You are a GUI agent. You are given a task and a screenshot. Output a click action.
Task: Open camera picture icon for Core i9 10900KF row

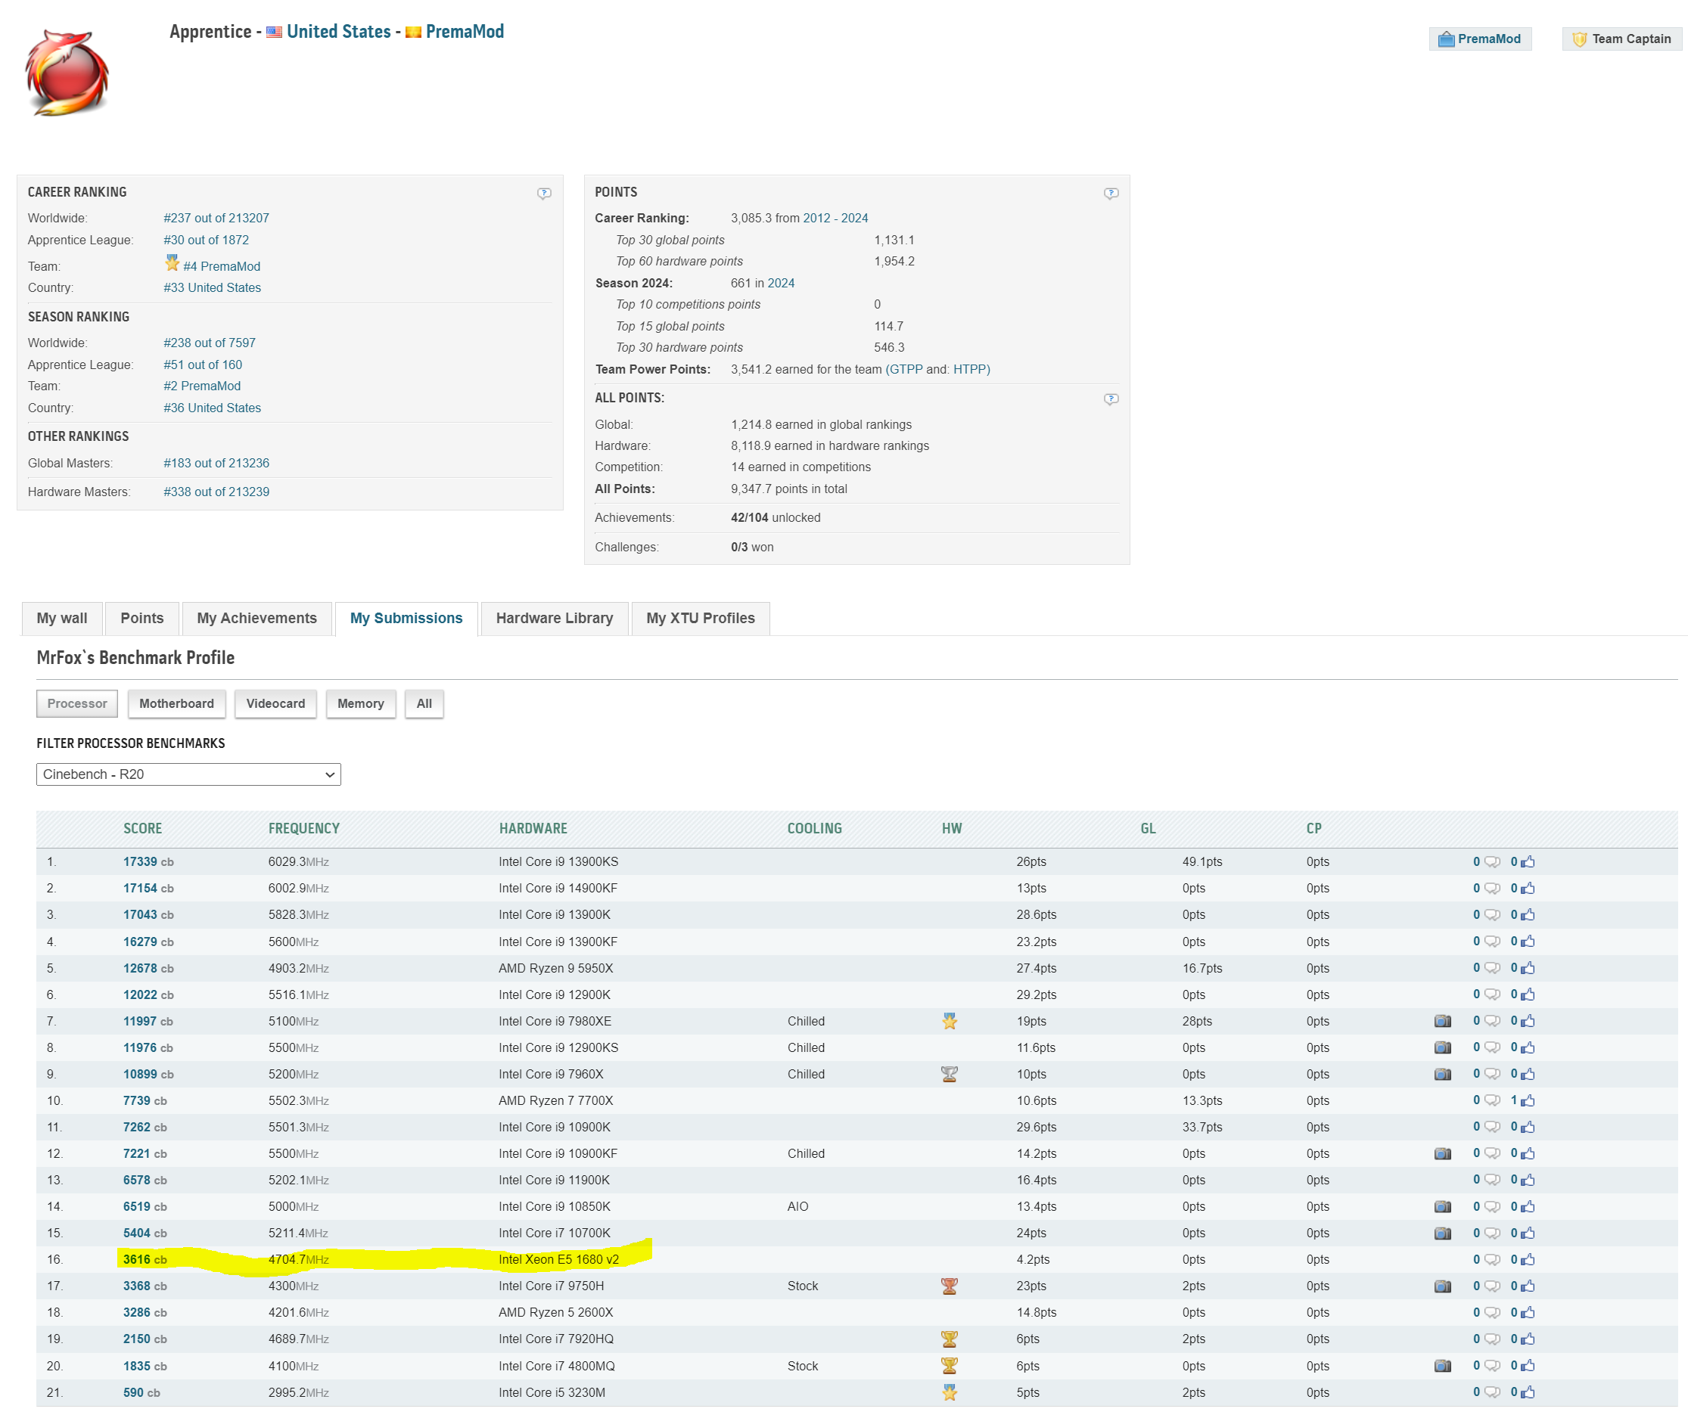click(1443, 1153)
